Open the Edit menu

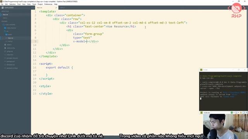coord(6,4)
